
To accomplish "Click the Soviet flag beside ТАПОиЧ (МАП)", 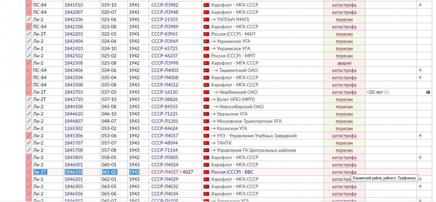I will point(207,20).
